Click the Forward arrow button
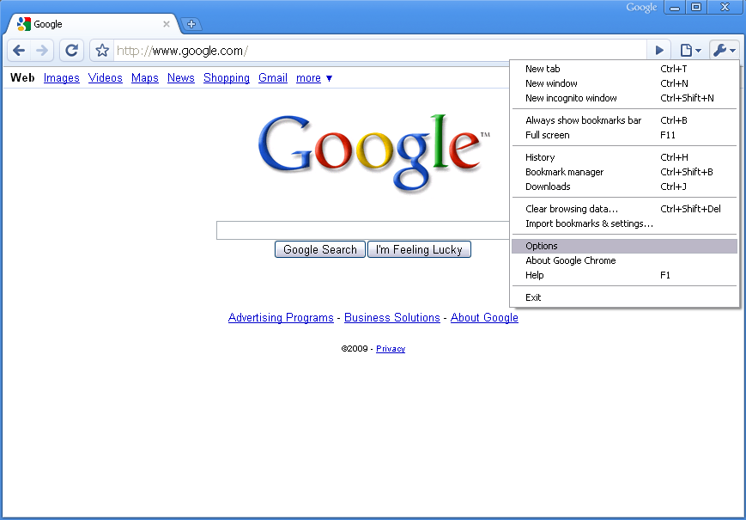The image size is (746, 520). pos(42,51)
